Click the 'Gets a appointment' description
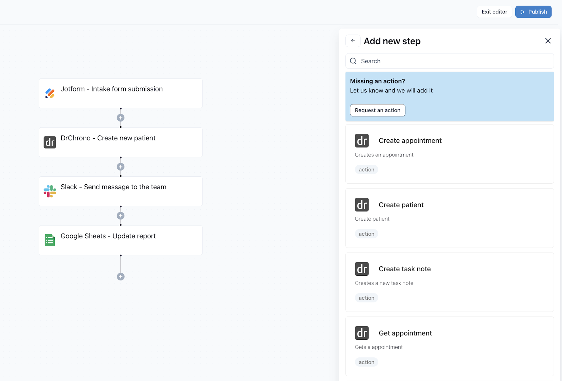Screen dimensions: 562x381 click(x=379, y=347)
